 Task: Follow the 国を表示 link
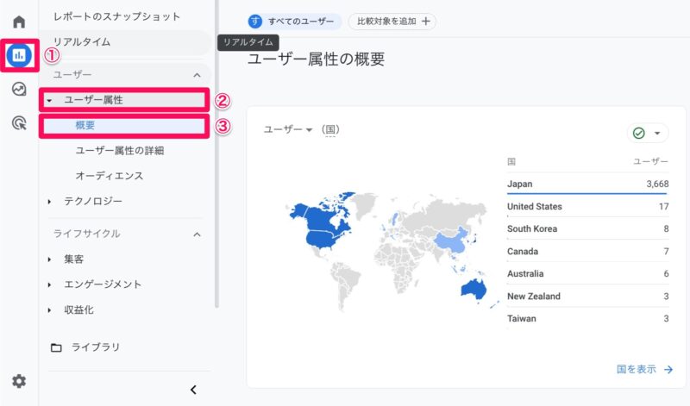636,369
